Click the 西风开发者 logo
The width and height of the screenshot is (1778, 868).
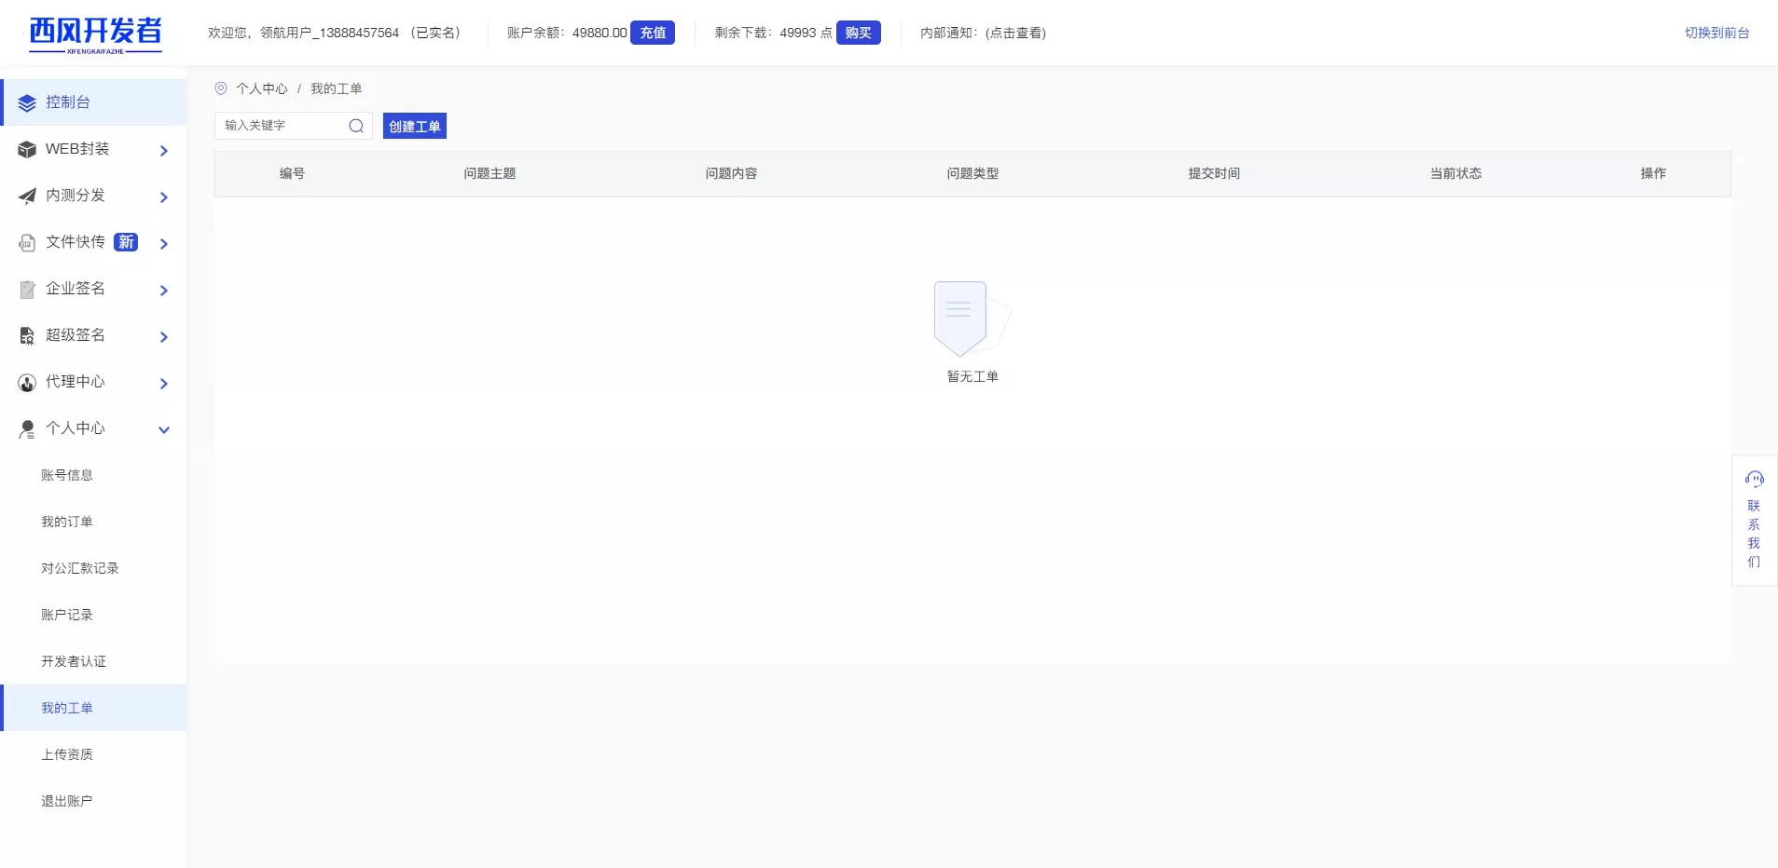(x=93, y=34)
